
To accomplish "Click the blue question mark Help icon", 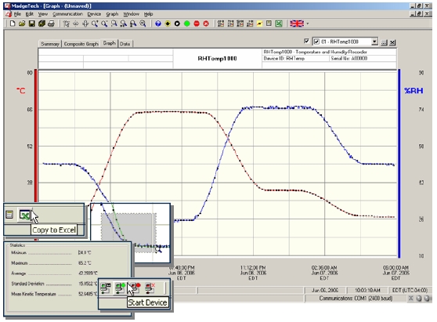I will point(158,24).
